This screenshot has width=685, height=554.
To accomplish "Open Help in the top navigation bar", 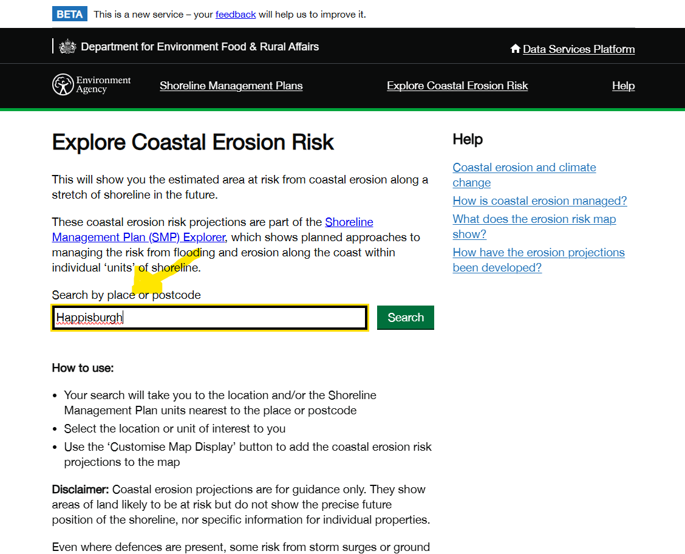I will point(623,86).
